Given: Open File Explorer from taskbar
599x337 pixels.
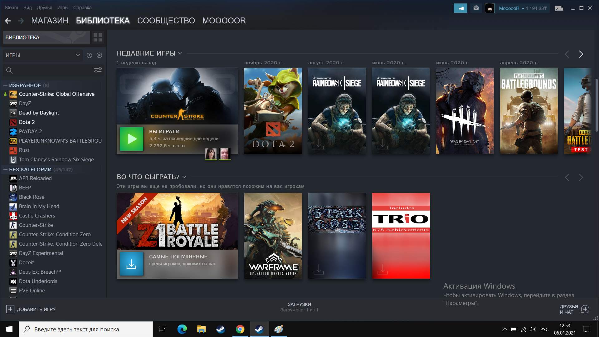Looking at the screenshot, I should point(202,329).
